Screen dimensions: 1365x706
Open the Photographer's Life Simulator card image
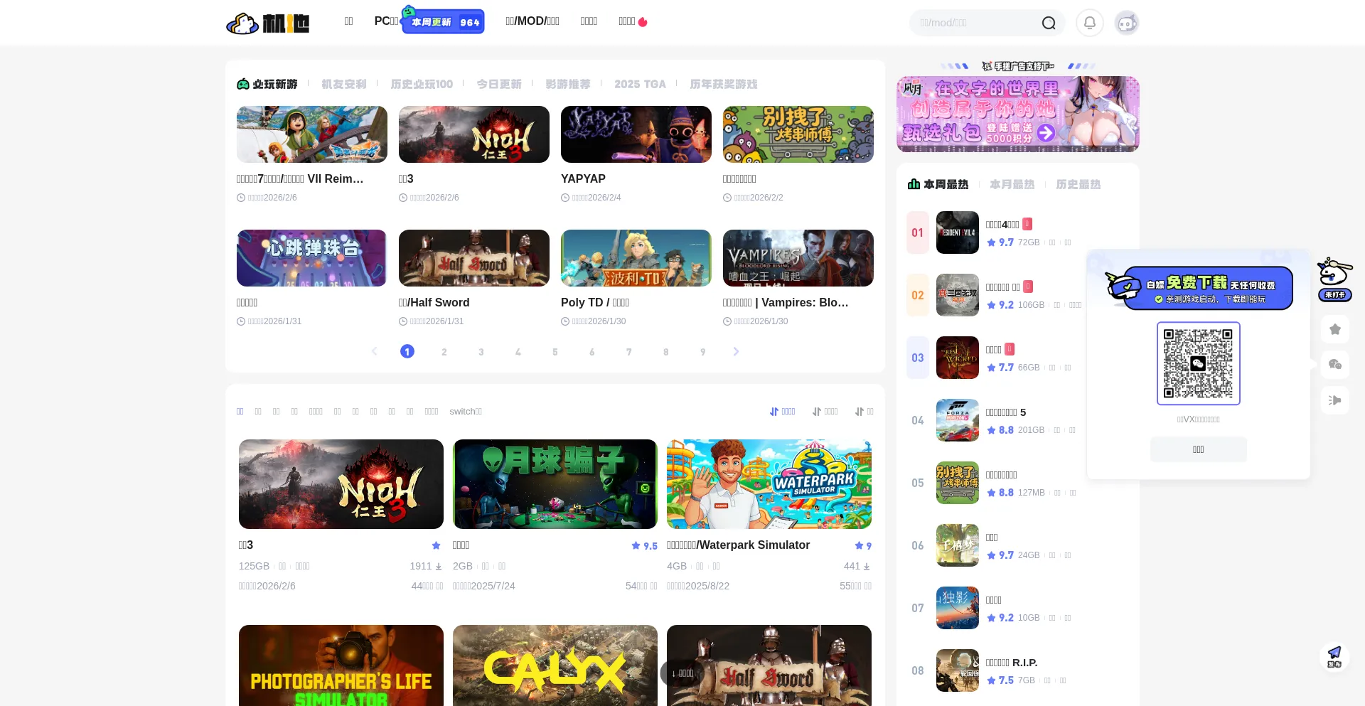pyautogui.click(x=341, y=665)
